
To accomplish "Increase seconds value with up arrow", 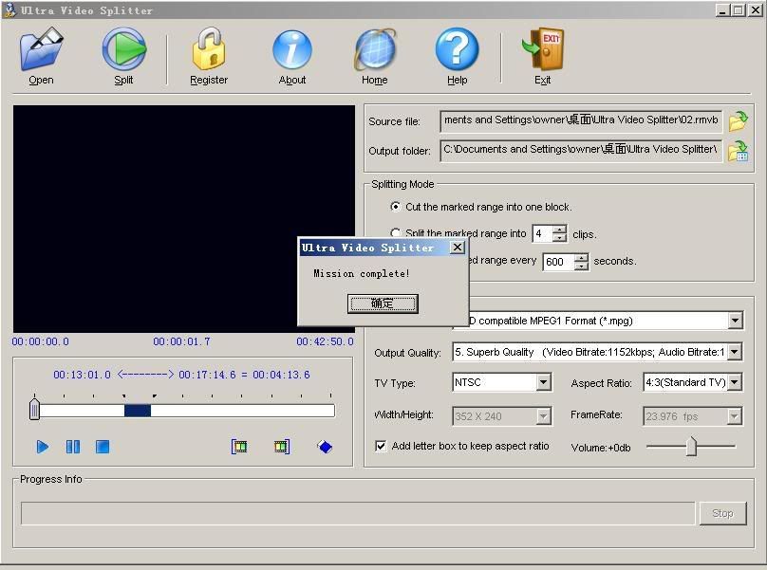I will pos(581,258).
